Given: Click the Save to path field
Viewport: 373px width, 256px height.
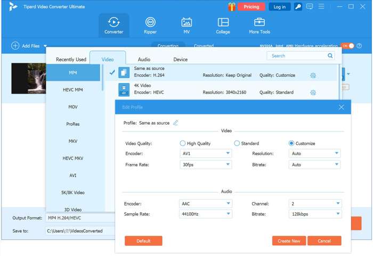Looking at the screenshot, I should [x=80, y=230].
